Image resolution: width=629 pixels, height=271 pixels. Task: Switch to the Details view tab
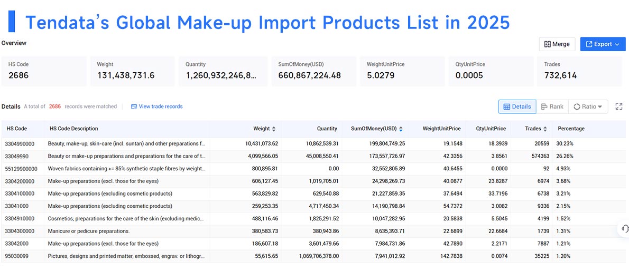point(517,107)
